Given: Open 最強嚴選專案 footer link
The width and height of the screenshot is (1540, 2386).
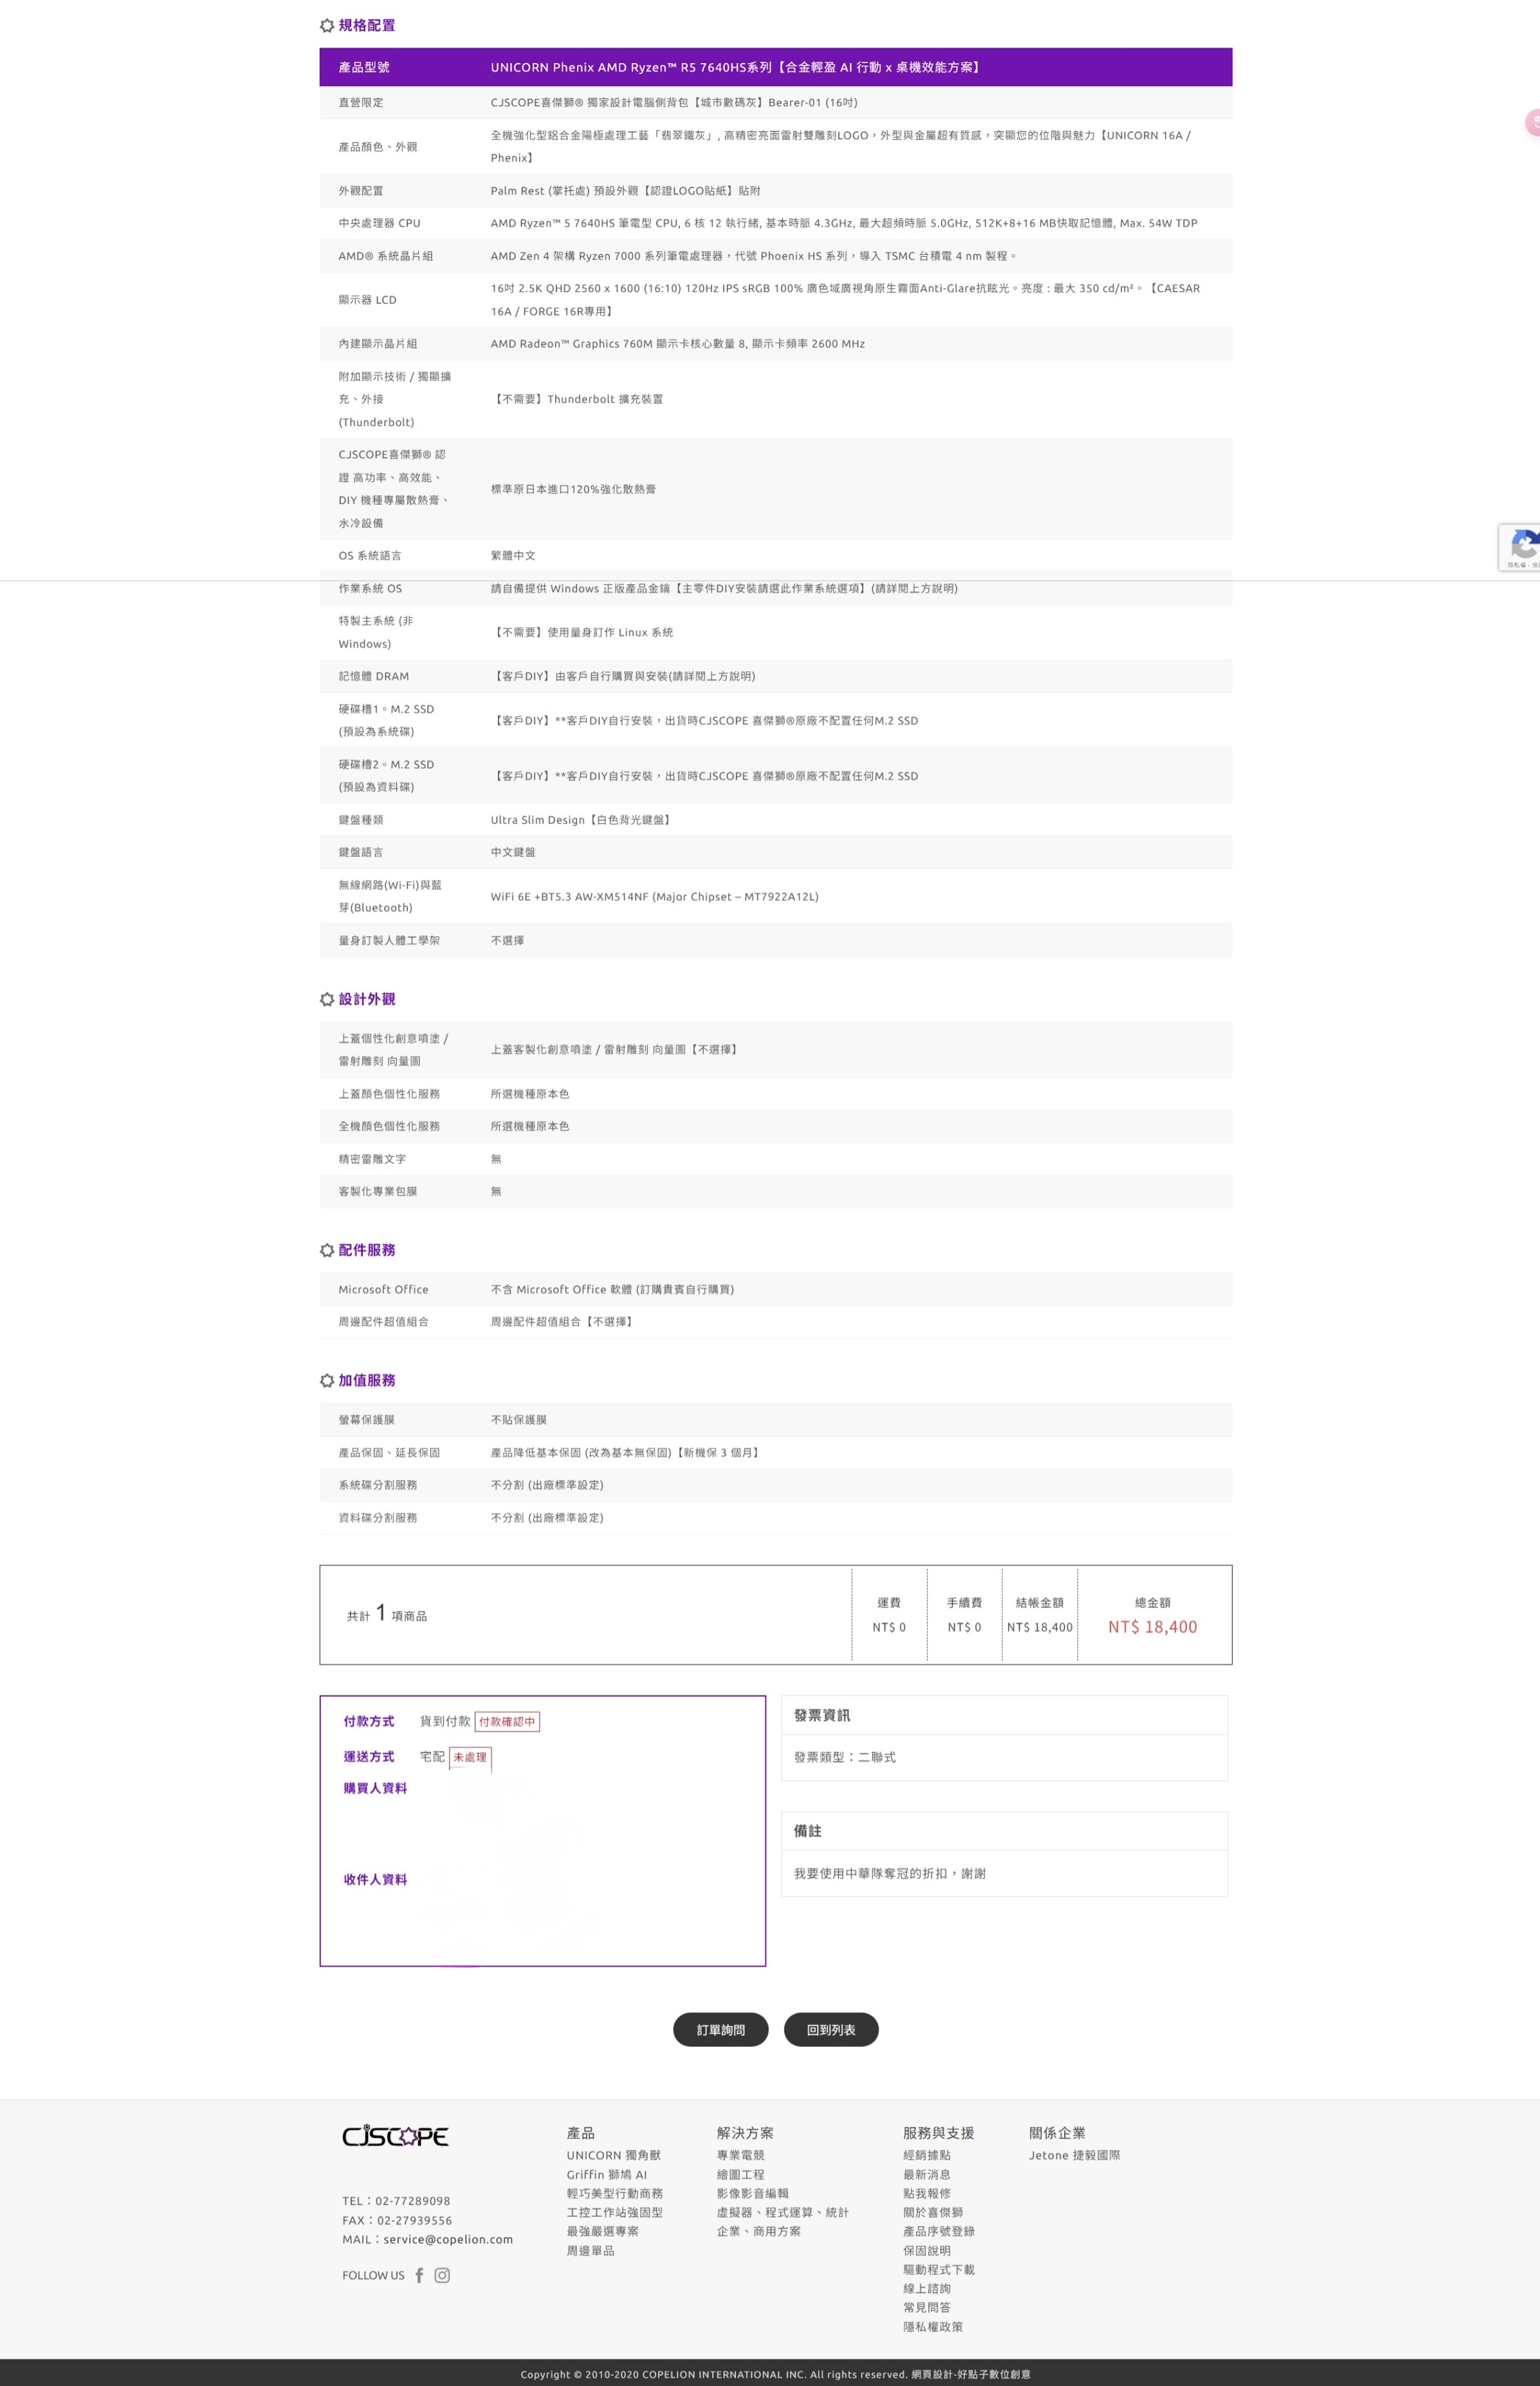Looking at the screenshot, I should pyautogui.click(x=602, y=2232).
